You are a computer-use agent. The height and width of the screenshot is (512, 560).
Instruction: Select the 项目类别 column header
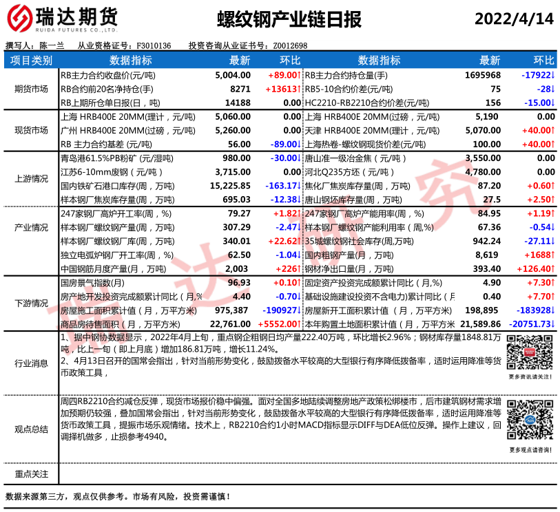(x=31, y=61)
